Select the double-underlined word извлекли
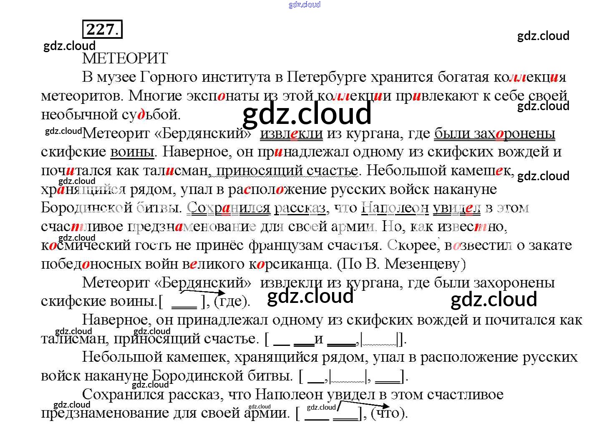The height and width of the screenshot is (431, 609). click(291, 134)
